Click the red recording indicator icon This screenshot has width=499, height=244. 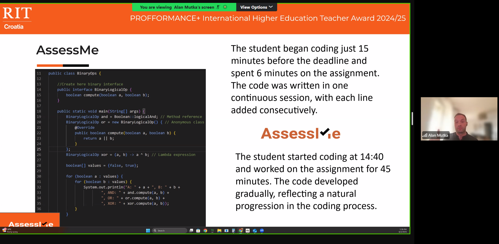[x=225, y=7]
